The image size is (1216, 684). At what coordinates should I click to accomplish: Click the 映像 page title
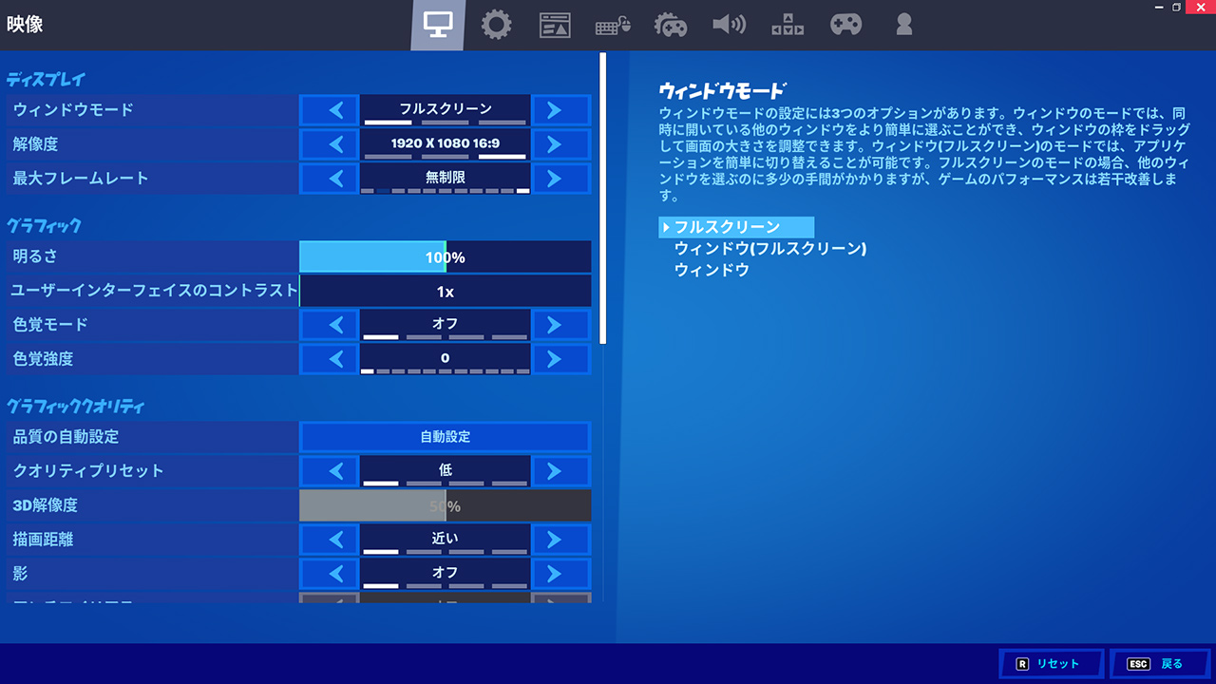tap(25, 25)
